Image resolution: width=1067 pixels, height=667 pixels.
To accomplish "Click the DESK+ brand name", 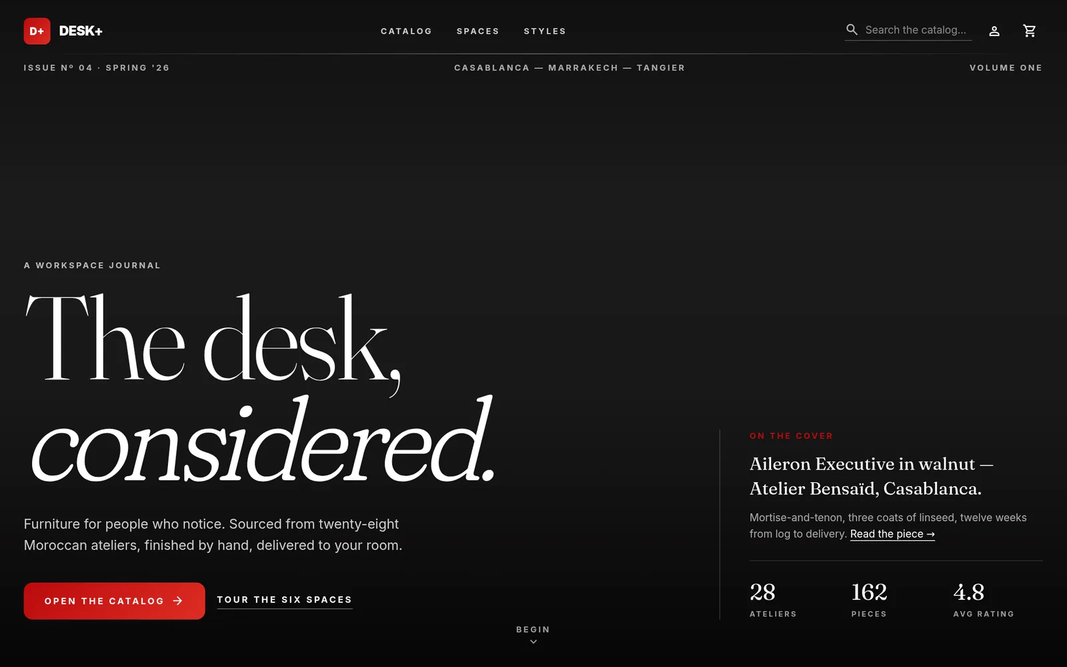I will [81, 31].
